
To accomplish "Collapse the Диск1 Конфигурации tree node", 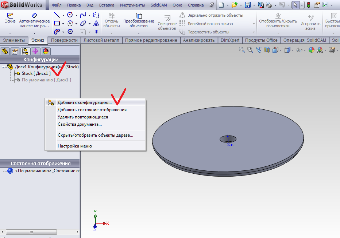I will pos(3,67).
